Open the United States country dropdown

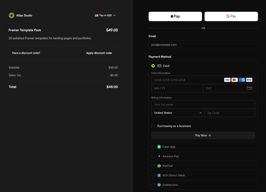click(178, 113)
